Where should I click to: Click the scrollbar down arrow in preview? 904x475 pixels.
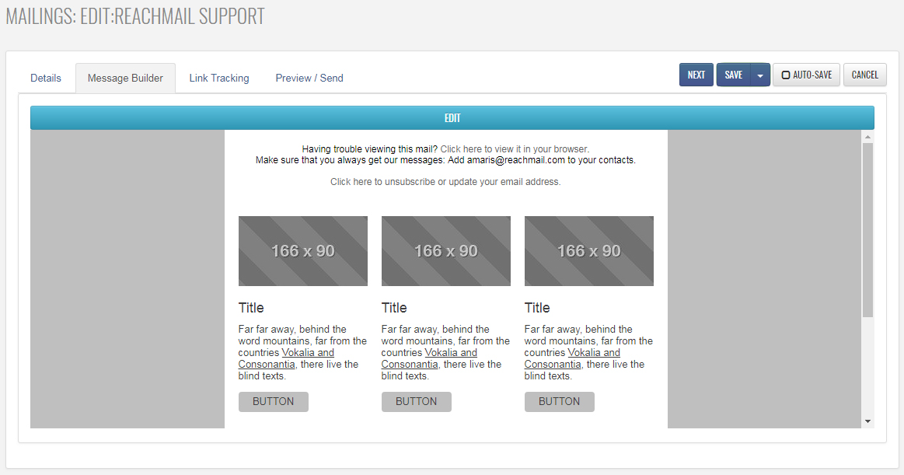click(867, 421)
